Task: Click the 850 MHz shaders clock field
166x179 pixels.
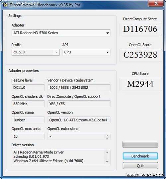Action: click(x=28, y=104)
